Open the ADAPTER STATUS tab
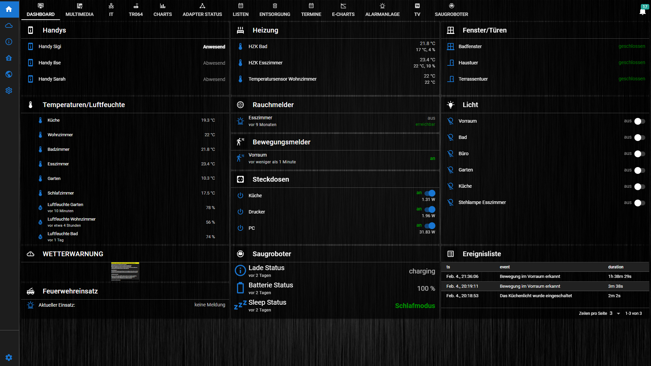This screenshot has height=366, width=651. pyautogui.click(x=202, y=10)
